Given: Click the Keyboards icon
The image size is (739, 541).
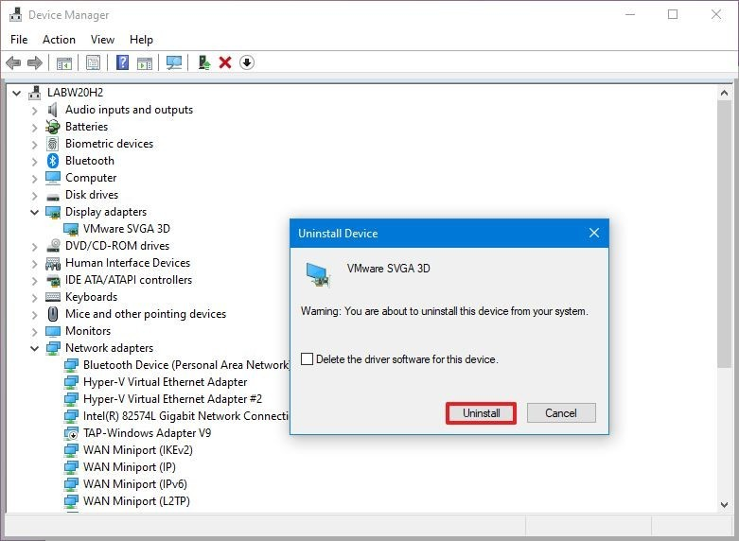Looking at the screenshot, I should coord(53,297).
